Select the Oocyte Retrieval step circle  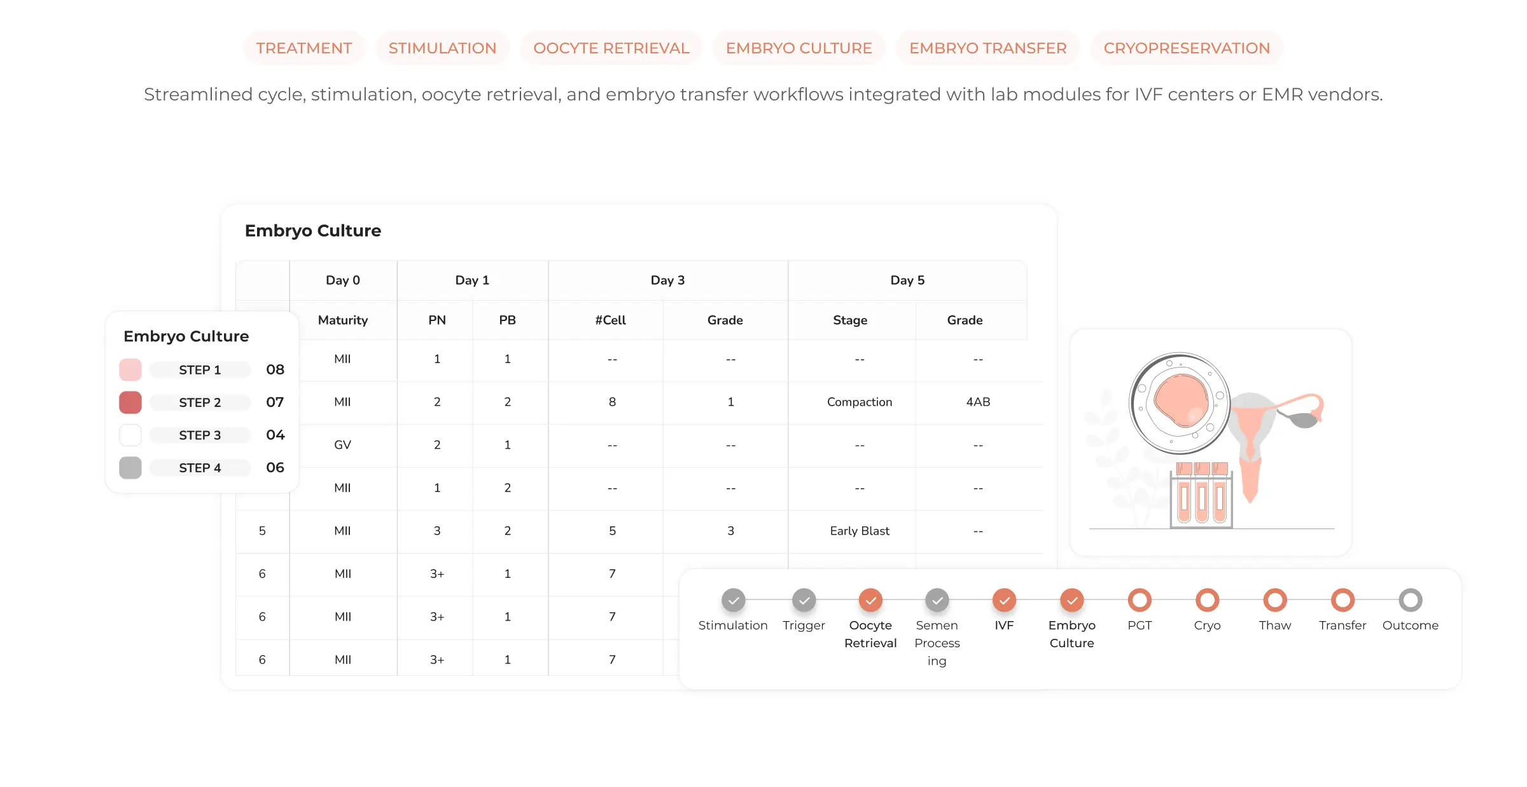[x=870, y=599]
